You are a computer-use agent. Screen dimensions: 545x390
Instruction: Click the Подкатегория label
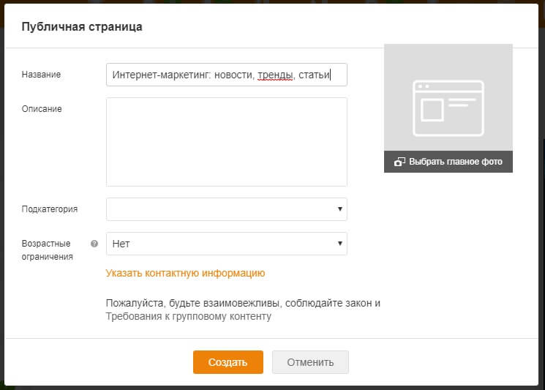pyautogui.click(x=50, y=209)
